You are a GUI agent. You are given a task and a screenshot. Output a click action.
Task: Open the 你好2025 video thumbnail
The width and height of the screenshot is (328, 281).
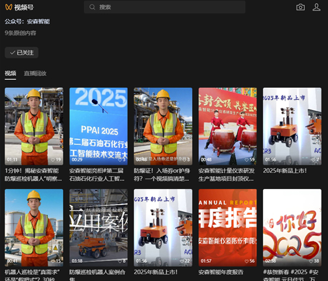click(x=292, y=228)
